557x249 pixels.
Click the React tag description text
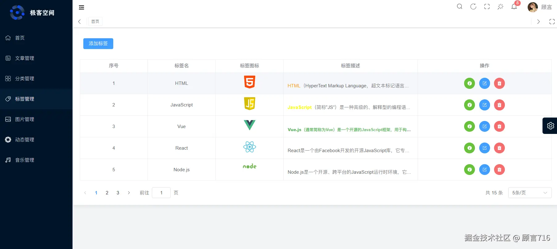click(348, 151)
